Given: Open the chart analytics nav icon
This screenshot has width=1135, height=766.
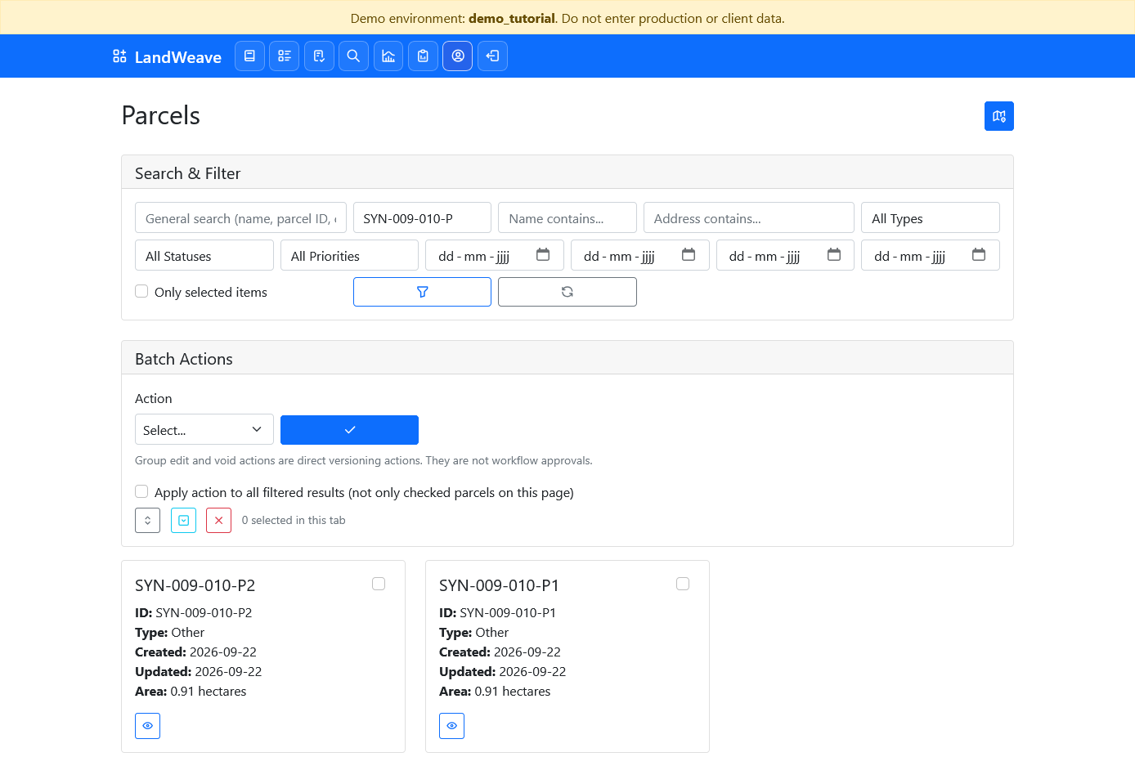Looking at the screenshot, I should coord(388,56).
